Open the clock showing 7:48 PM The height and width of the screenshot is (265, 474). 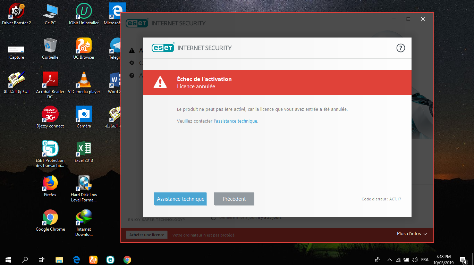[443, 259]
